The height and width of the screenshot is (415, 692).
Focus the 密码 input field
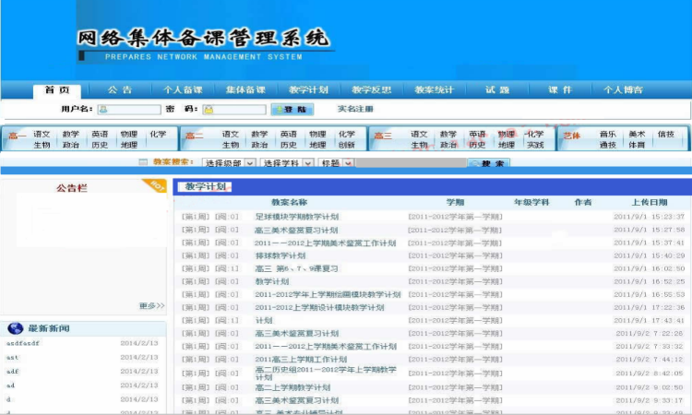coord(234,110)
